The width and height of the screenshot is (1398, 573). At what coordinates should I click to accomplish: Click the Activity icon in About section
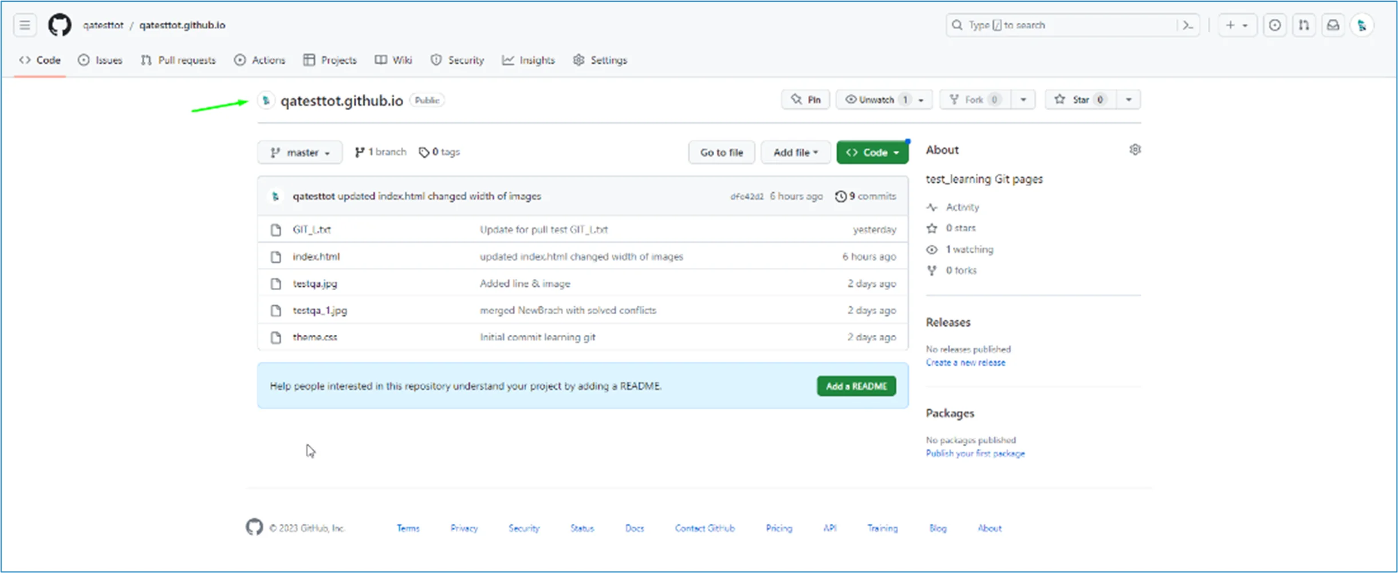(x=933, y=207)
